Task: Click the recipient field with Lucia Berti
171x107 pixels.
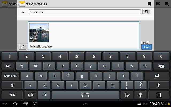Action: click(85, 12)
